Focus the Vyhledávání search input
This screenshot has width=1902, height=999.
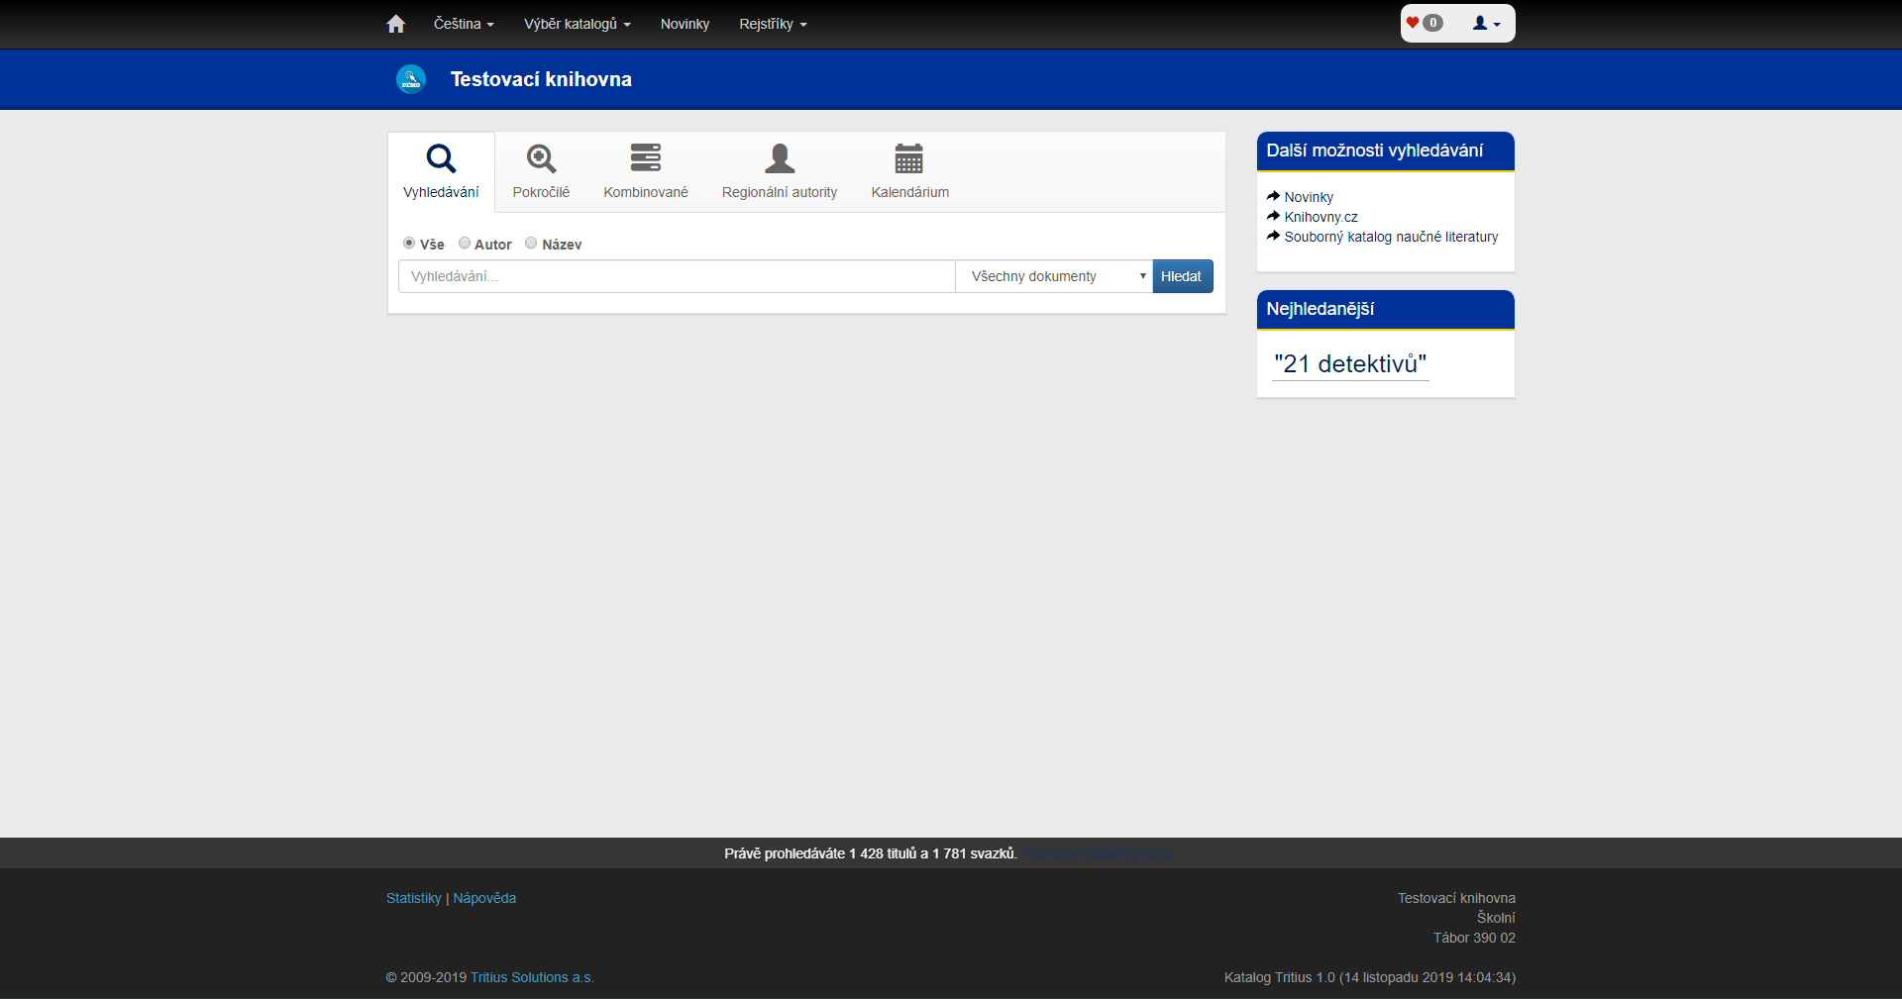point(677,276)
